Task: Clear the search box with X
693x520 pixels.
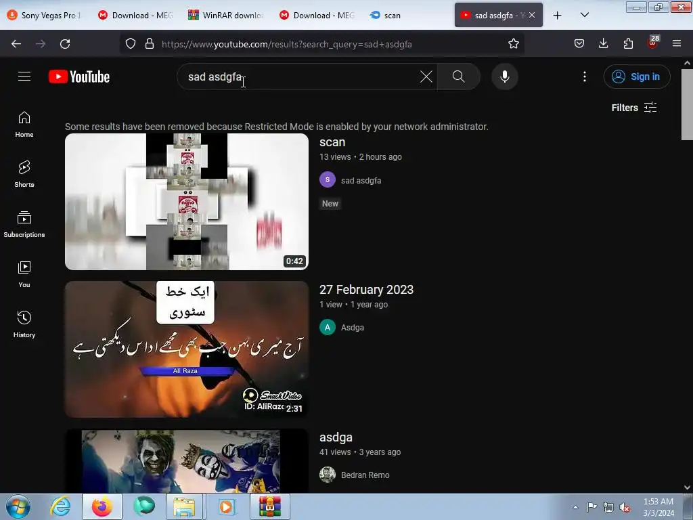Action: point(426,77)
